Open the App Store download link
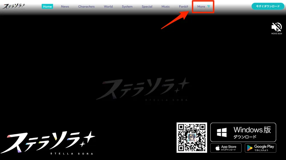286x160 pixels. tap(226, 148)
